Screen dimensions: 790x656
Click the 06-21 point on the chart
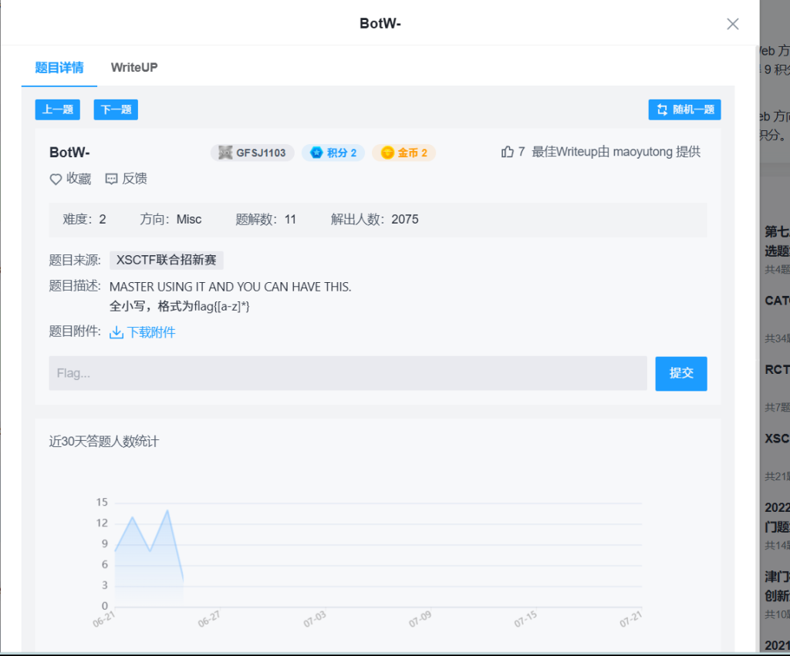[115, 551]
